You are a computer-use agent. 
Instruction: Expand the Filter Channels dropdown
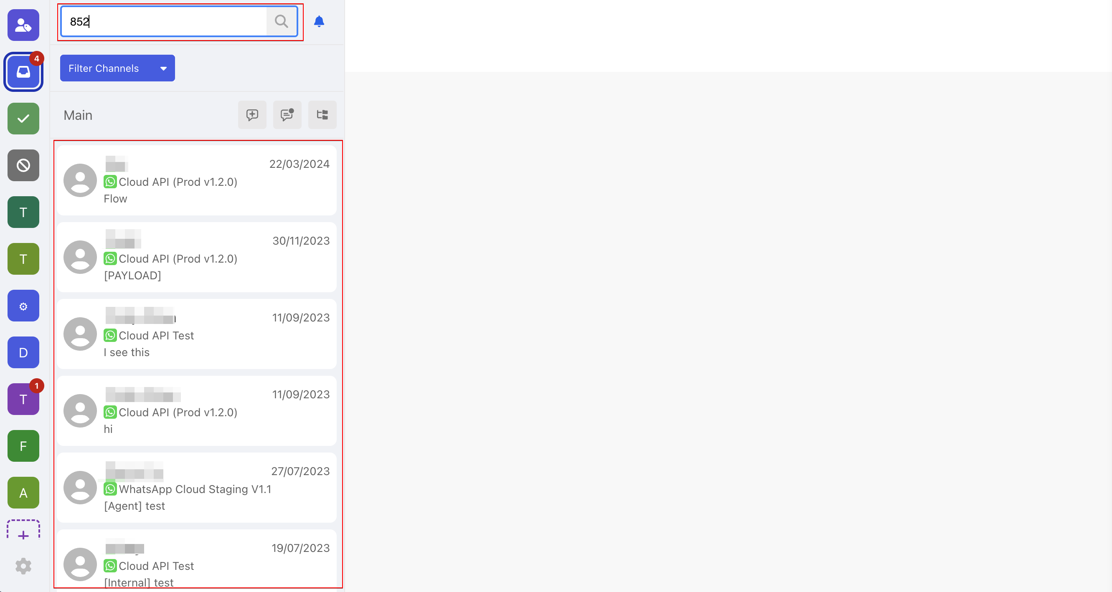[x=117, y=68]
